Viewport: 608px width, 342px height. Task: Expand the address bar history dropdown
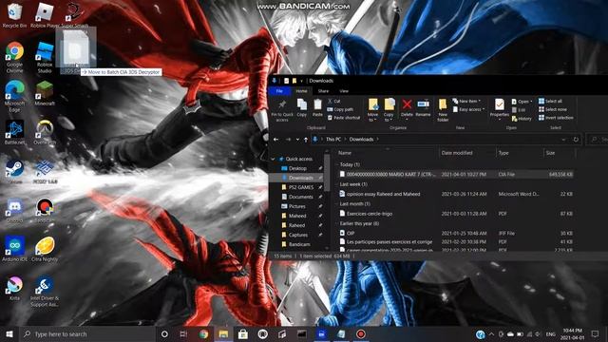pyautogui.click(x=563, y=140)
